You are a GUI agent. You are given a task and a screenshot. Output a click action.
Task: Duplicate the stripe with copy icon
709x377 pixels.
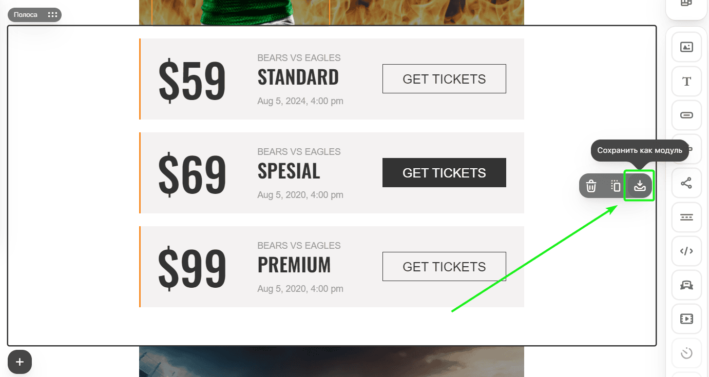tap(615, 186)
